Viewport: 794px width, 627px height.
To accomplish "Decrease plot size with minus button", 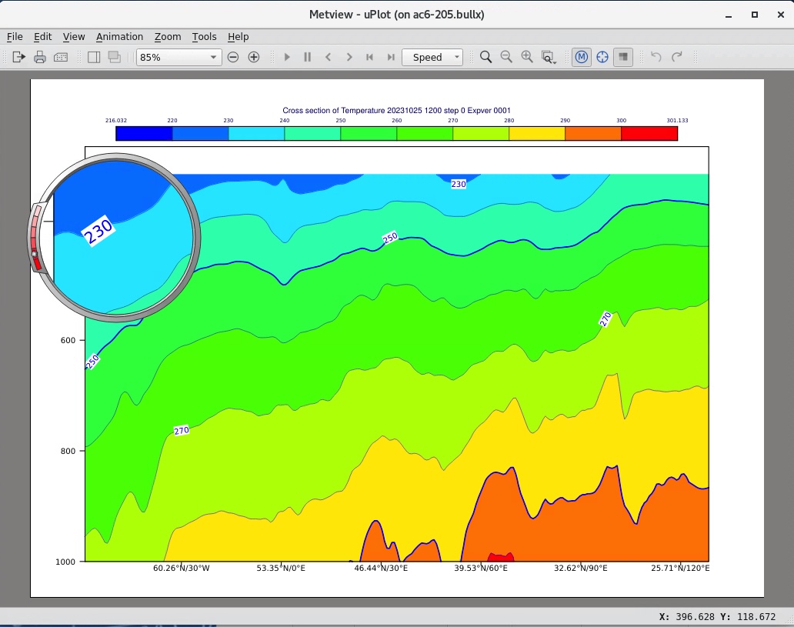I will pos(233,57).
